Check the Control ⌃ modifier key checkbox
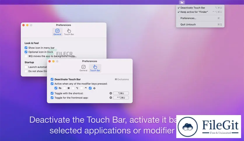Image resolution: width=244 pixels, height=141 pixels. [x=81, y=88]
